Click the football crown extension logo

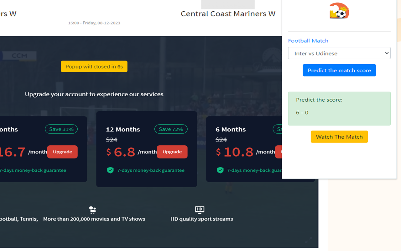pos(339,11)
